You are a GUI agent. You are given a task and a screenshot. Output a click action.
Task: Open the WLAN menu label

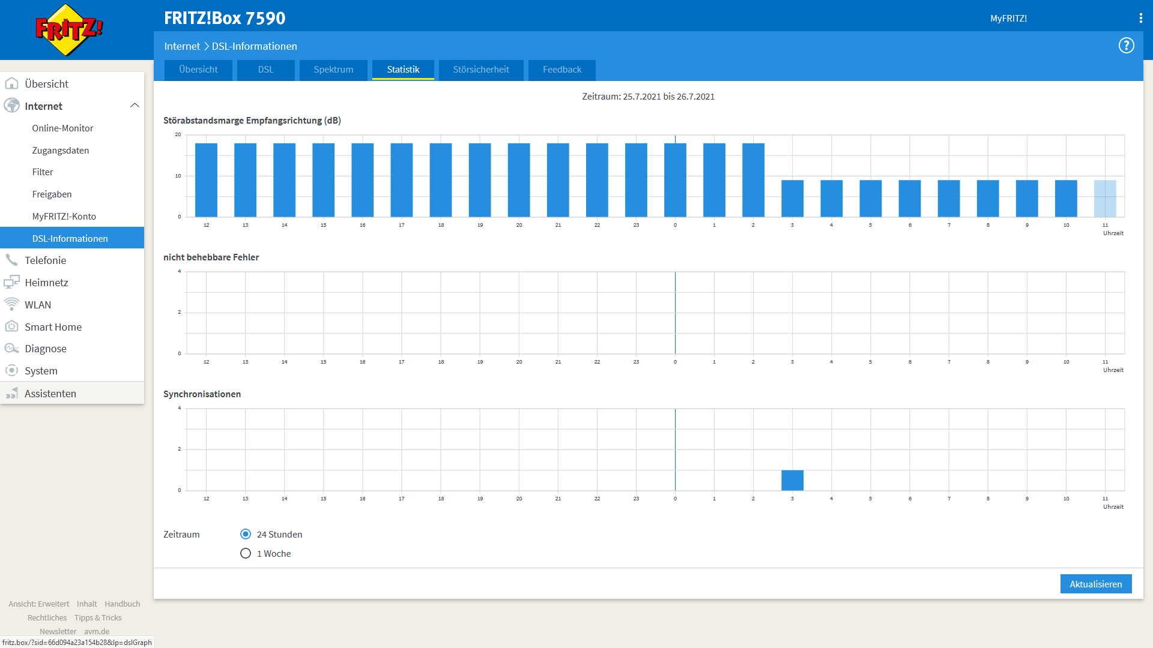click(x=38, y=304)
